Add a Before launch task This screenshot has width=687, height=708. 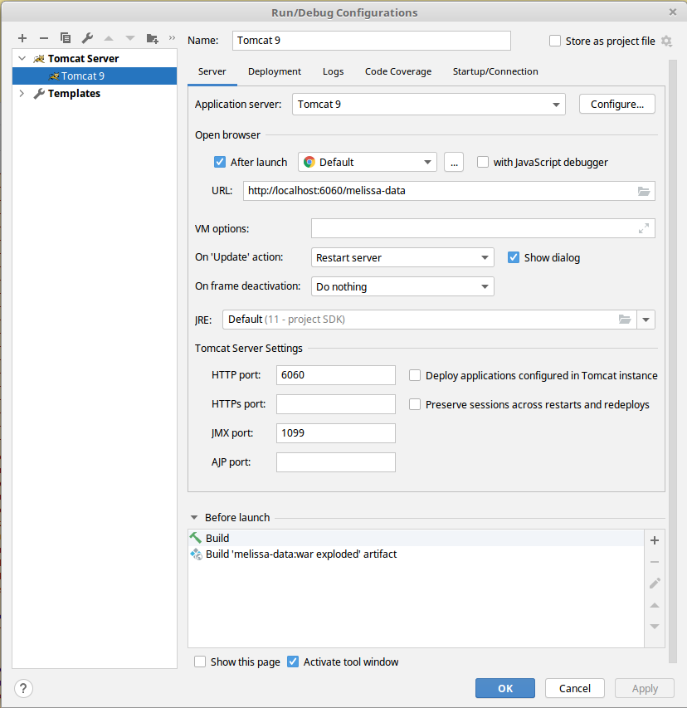point(655,540)
